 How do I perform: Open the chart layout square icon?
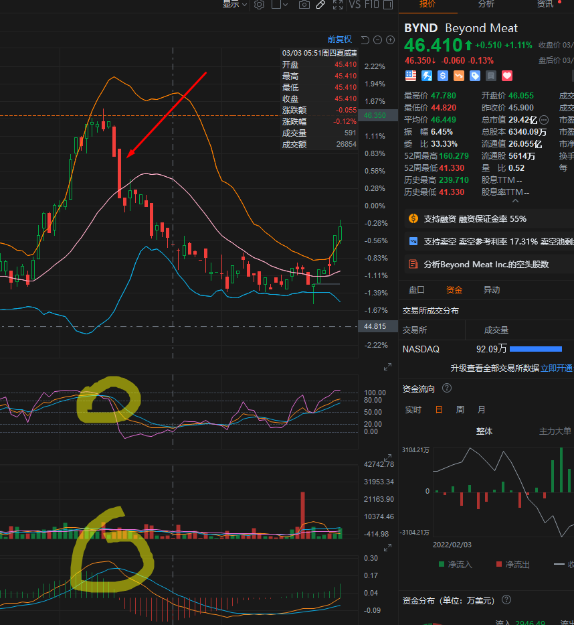point(276,4)
